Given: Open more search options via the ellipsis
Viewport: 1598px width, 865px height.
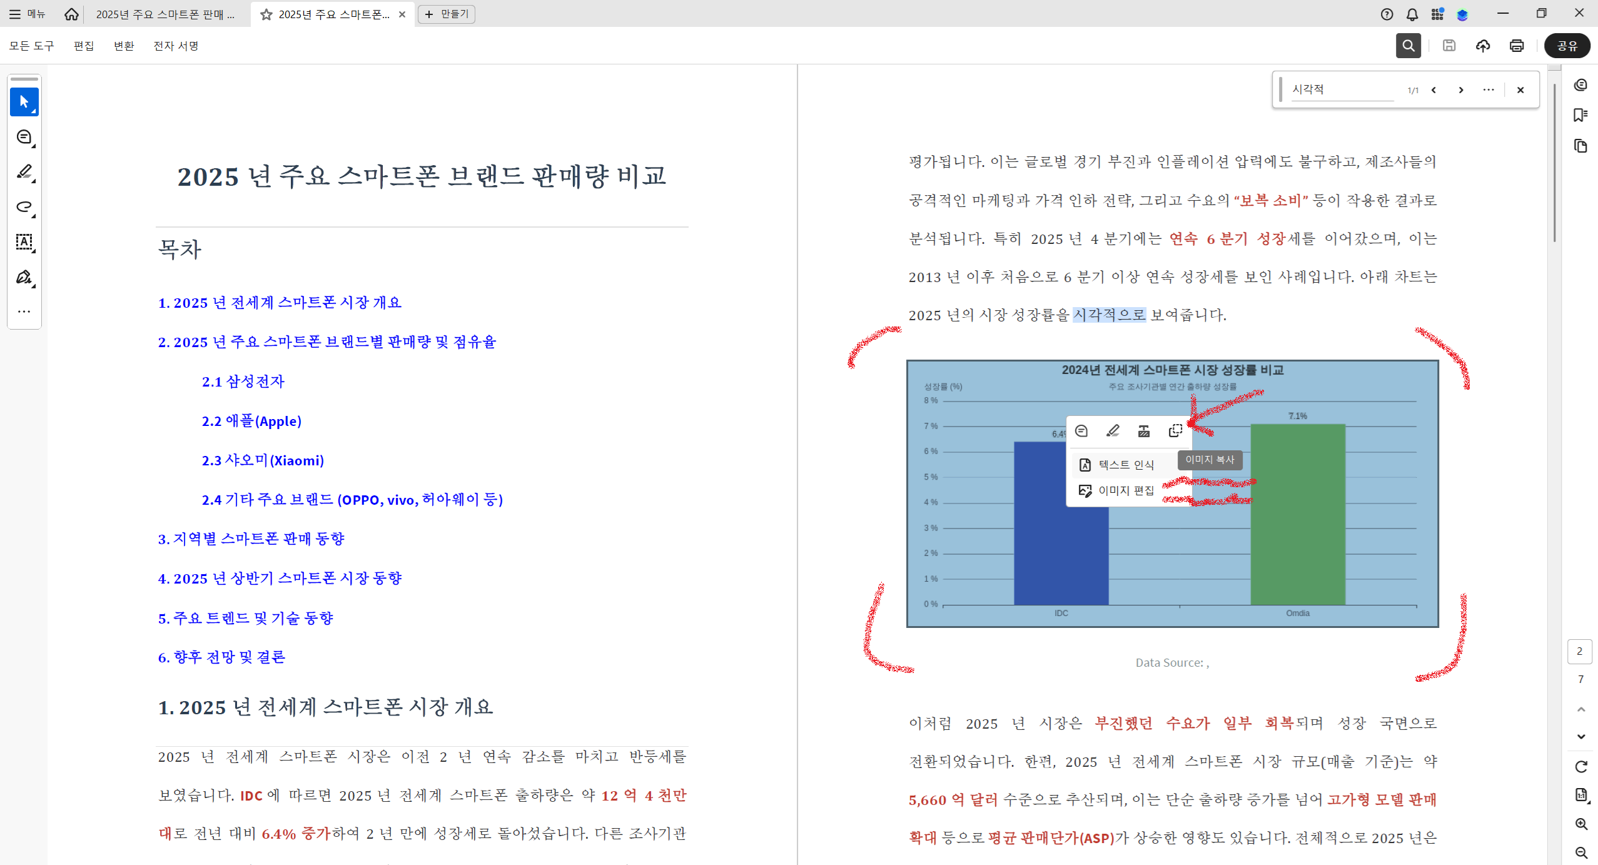Looking at the screenshot, I should [1489, 90].
